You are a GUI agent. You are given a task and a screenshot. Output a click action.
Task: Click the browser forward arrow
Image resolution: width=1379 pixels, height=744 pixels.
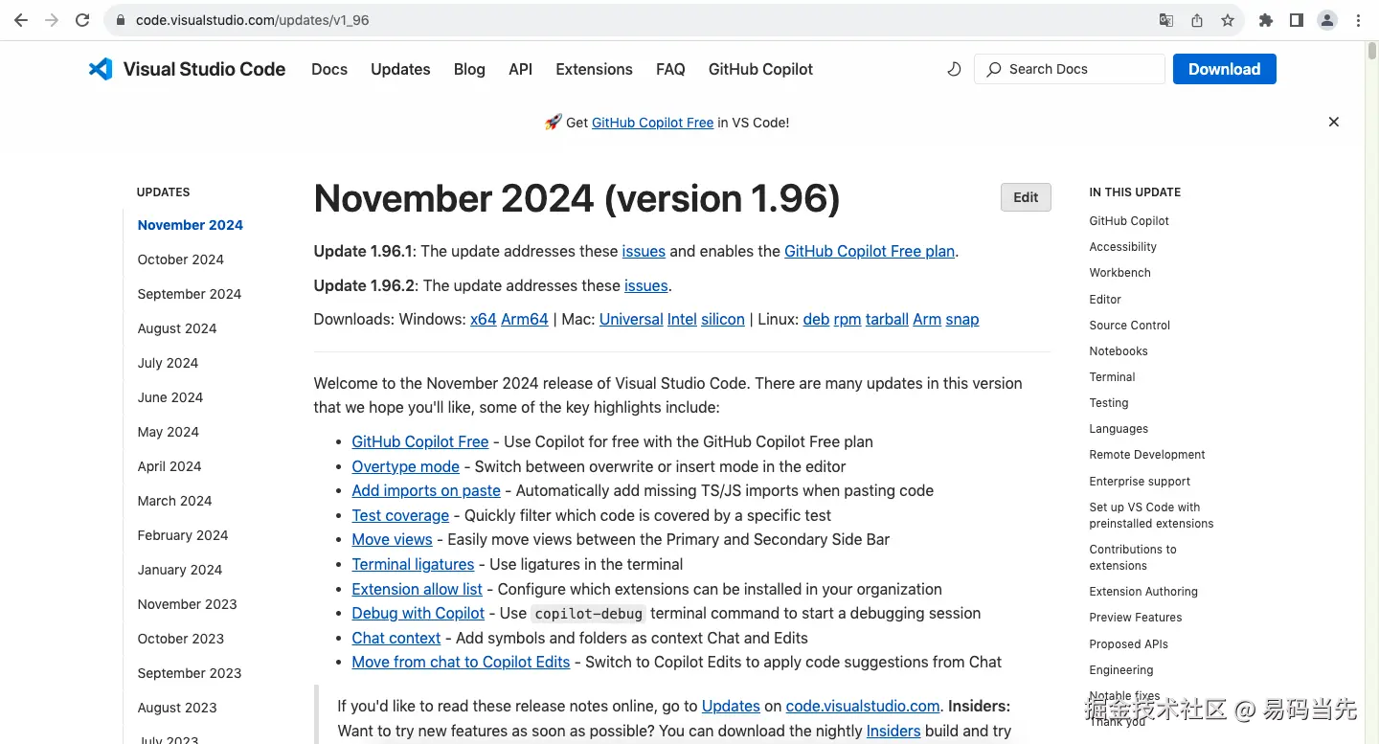pyautogui.click(x=52, y=20)
